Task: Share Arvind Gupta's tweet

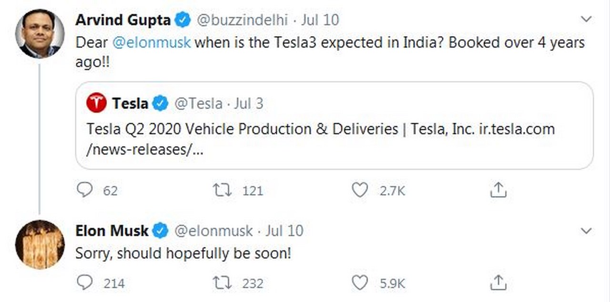Action: (x=498, y=191)
